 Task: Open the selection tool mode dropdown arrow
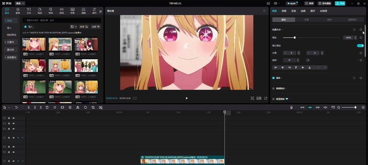pos(9,108)
